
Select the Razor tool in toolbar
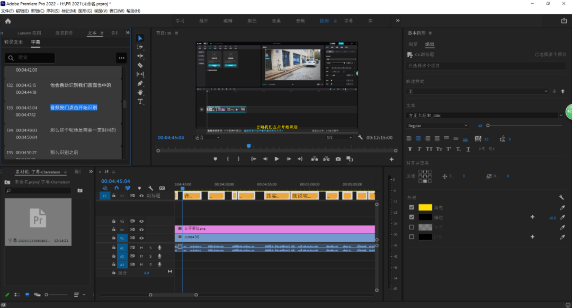pos(140,65)
